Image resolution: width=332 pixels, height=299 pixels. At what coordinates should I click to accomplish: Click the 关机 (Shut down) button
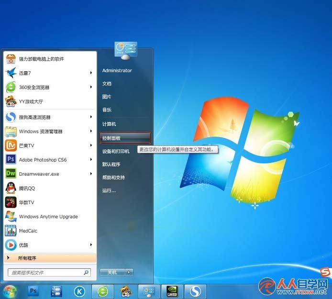click(x=112, y=272)
